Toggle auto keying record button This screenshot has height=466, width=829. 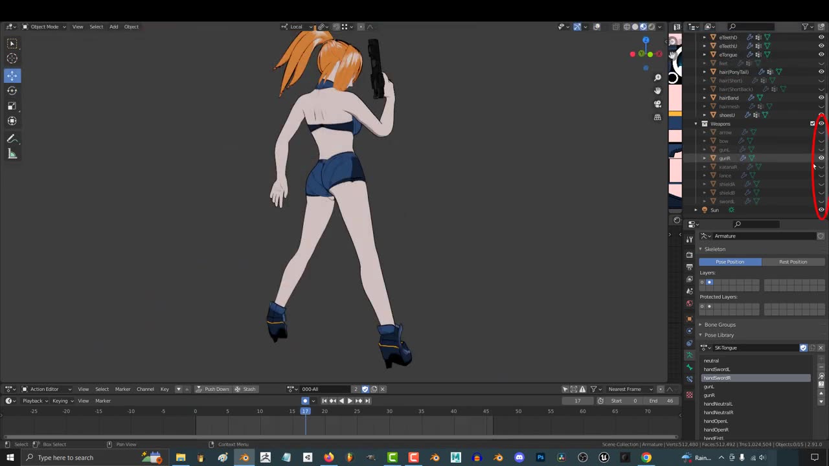point(305,401)
